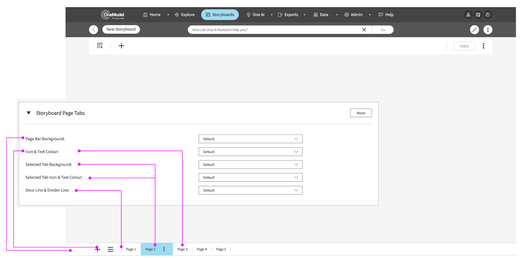Expand the Selected Tab Background dropdown
The height and width of the screenshot is (258, 520).
(x=250, y=165)
